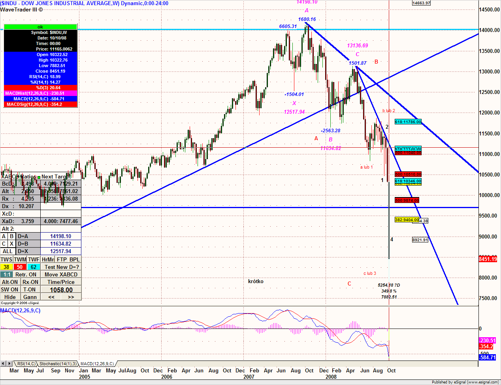This screenshot has height=385, width=501.
Task: Switch to the RSI(14,C) indicator tab
Action: pos(26,364)
